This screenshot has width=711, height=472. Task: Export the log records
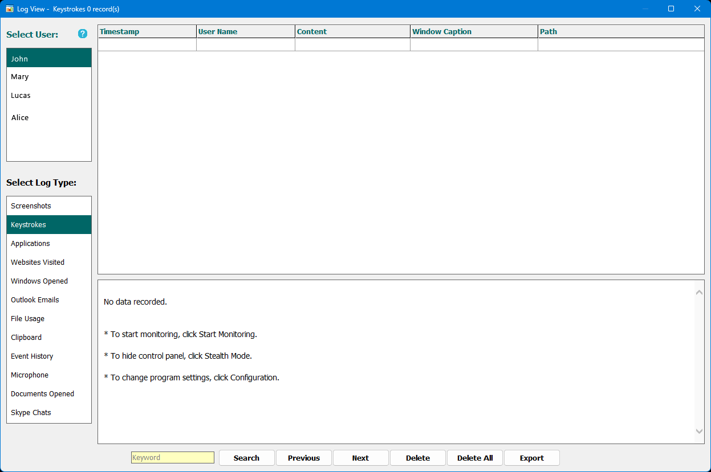click(532, 458)
